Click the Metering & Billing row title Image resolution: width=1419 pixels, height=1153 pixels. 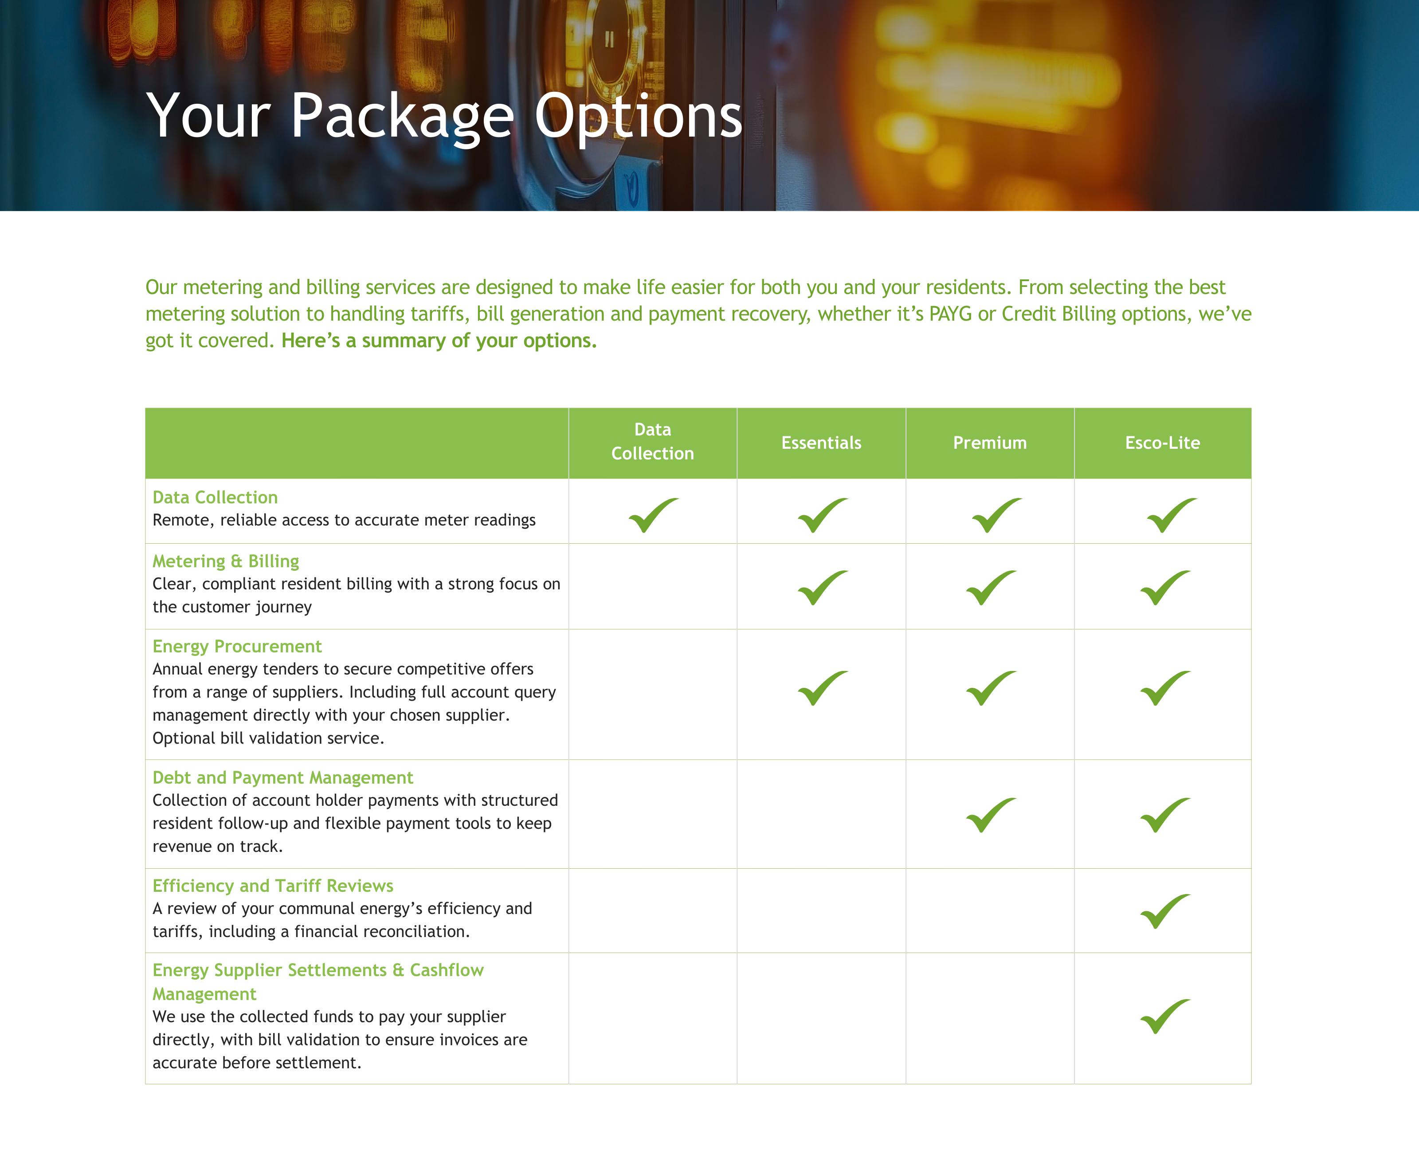(226, 561)
